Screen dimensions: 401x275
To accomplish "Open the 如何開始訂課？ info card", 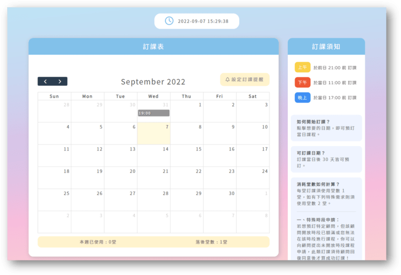I will (x=326, y=128).
